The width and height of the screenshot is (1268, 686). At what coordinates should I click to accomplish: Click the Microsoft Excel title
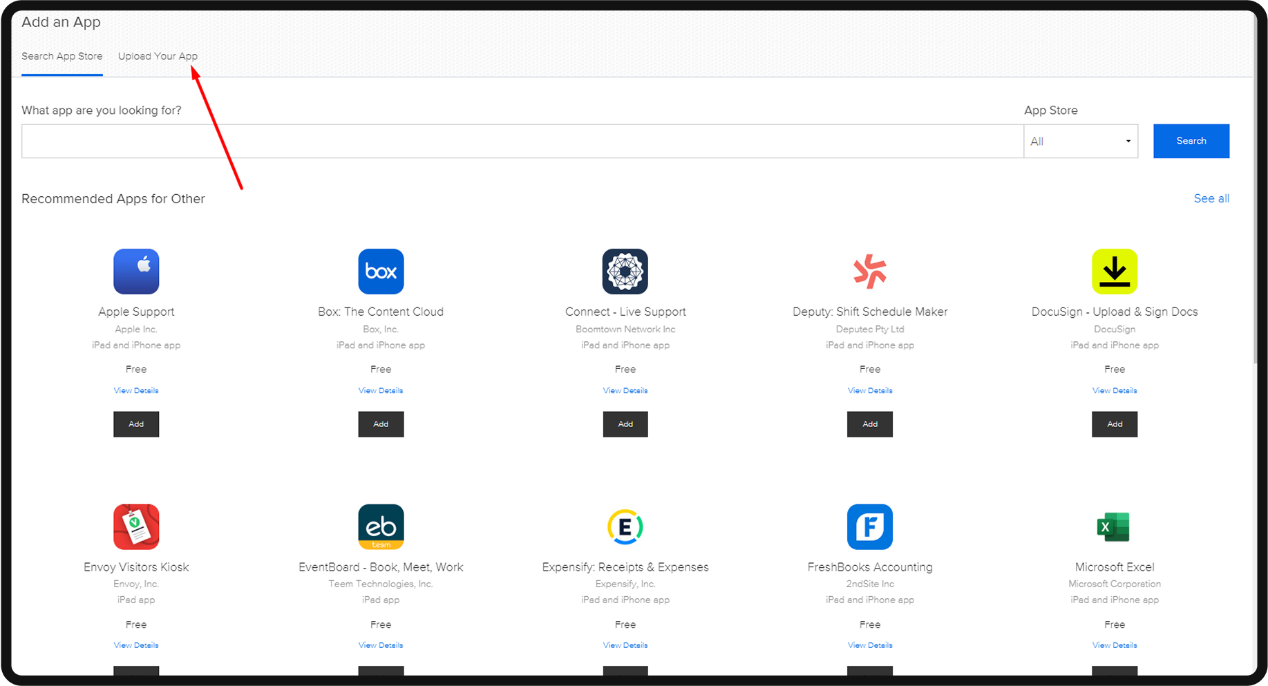click(1115, 567)
